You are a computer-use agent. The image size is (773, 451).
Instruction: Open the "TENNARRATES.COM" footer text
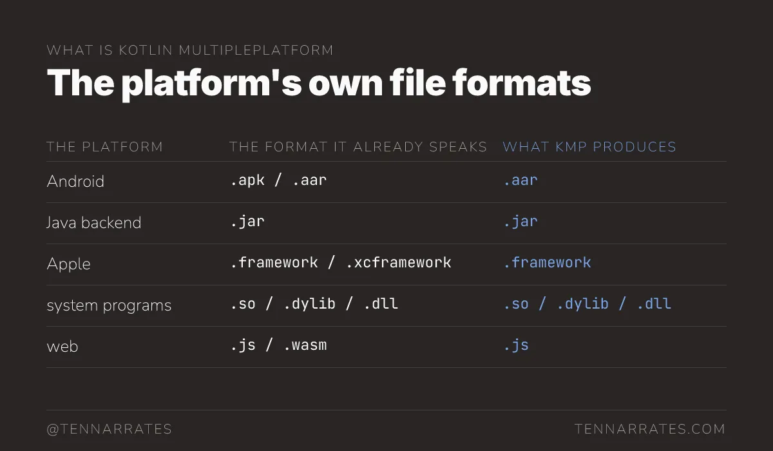(650, 429)
